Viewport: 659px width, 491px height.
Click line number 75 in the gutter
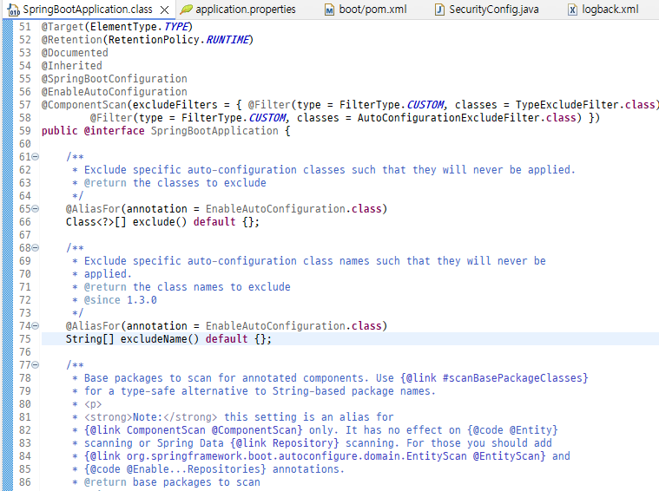click(25, 339)
